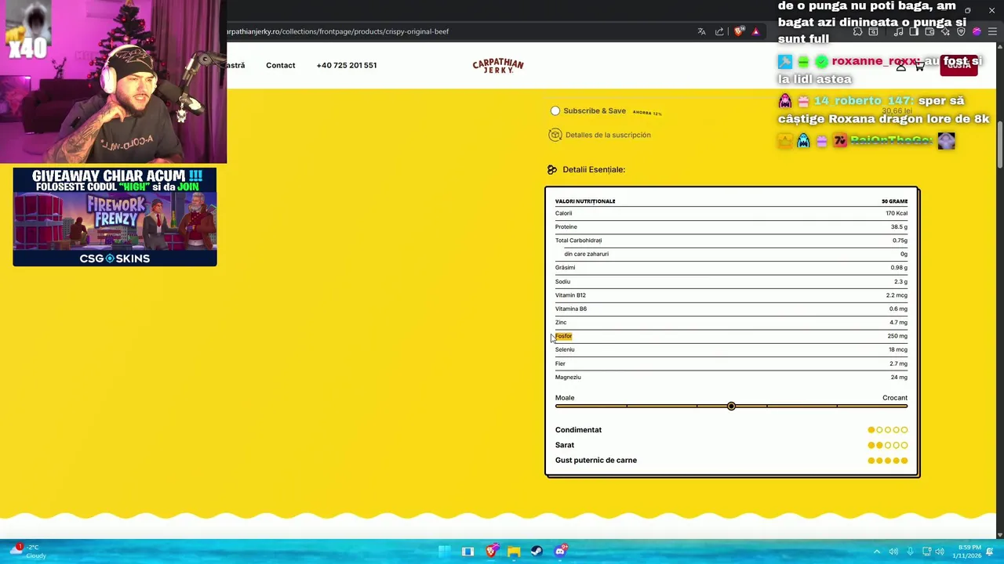Screen dimensions: 1004x564
Task: Open the browser extensions puzzle icon
Action: point(857,31)
